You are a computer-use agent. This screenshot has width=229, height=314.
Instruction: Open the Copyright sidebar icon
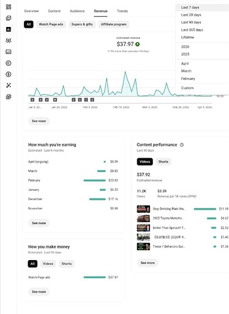point(8,63)
